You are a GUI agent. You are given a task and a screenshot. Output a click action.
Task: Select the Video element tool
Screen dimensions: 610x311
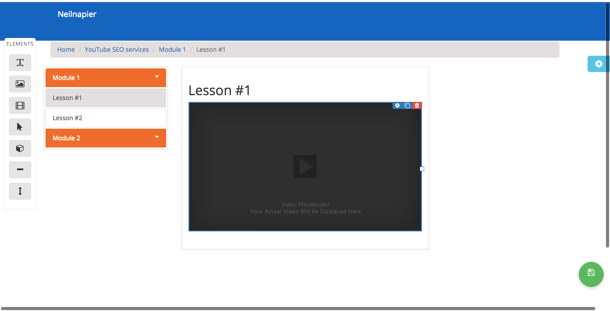click(20, 105)
